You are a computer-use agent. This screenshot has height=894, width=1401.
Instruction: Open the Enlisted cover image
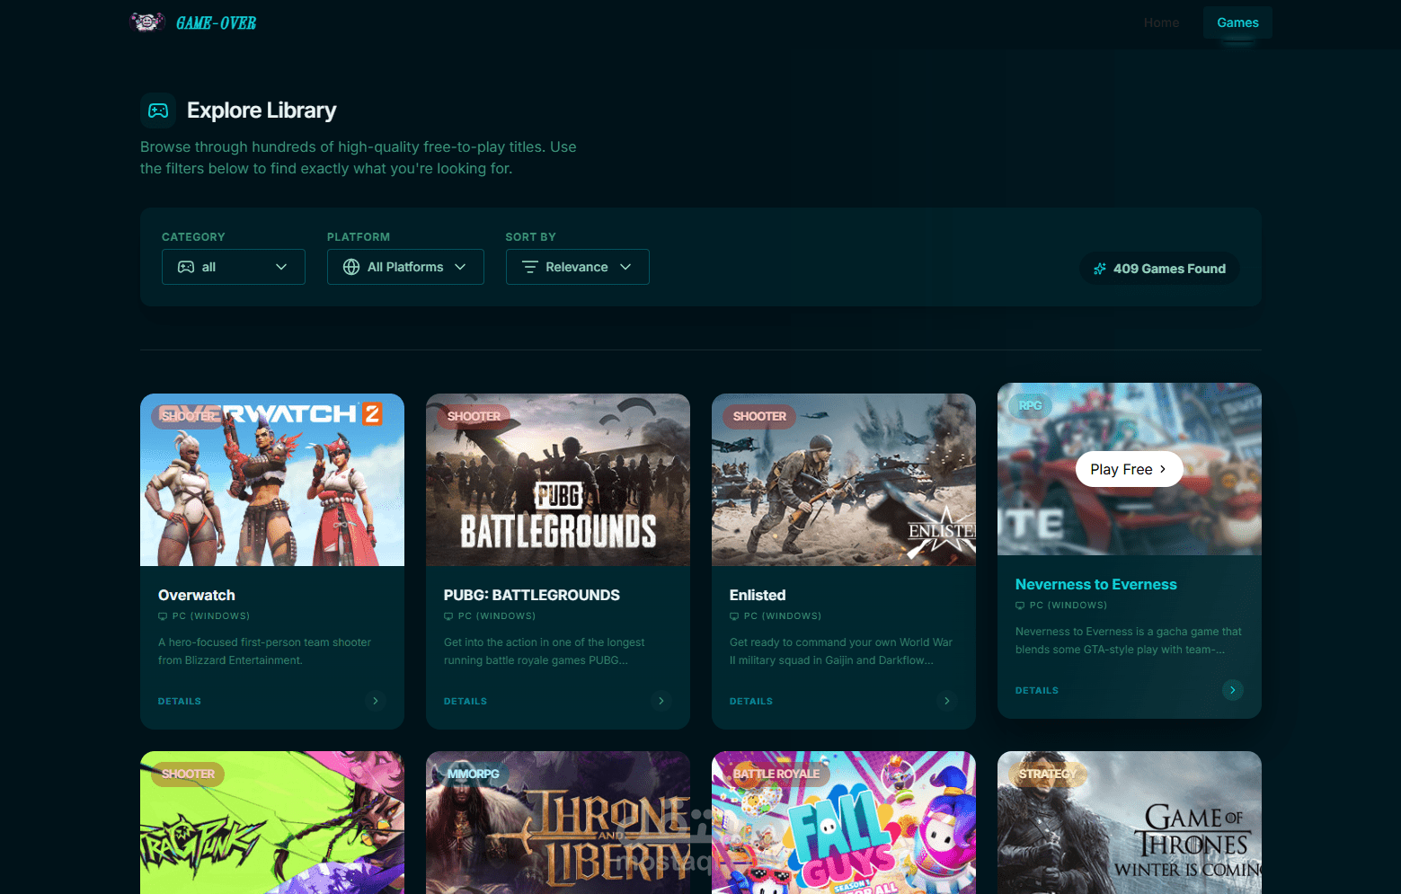pyautogui.click(x=844, y=480)
